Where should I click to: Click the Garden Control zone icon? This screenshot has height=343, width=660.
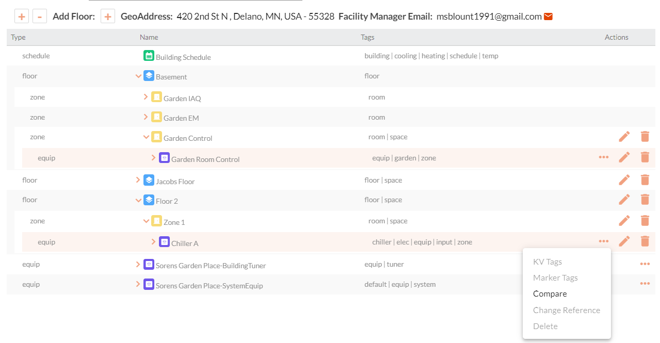click(x=156, y=137)
